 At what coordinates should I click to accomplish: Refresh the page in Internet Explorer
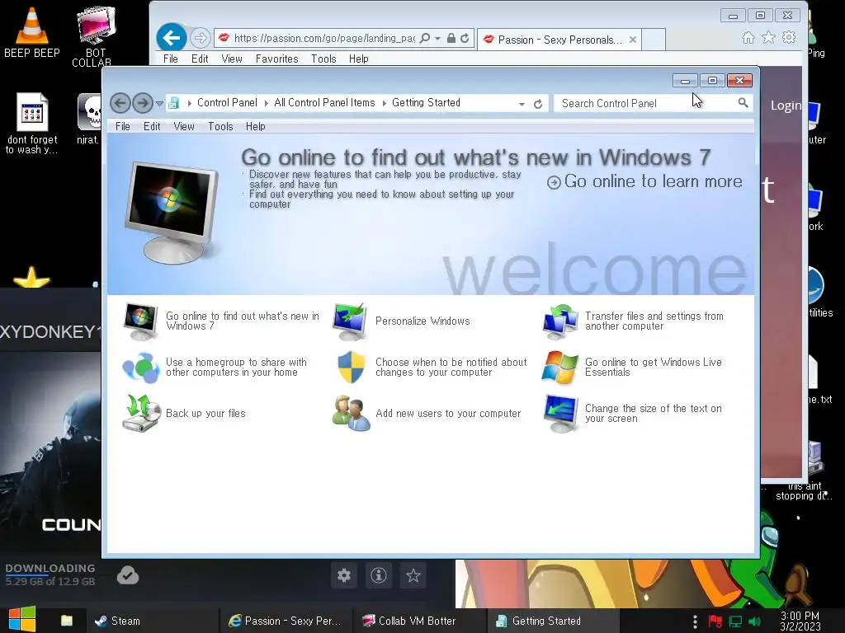pyautogui.click(x=465, y=38)
